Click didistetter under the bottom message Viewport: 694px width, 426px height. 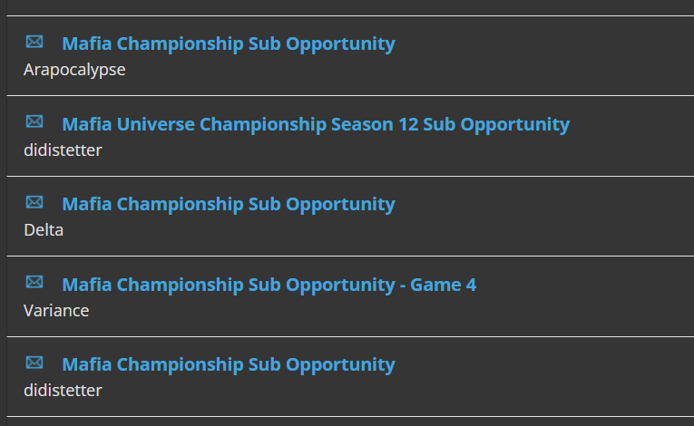click(63, 391)
